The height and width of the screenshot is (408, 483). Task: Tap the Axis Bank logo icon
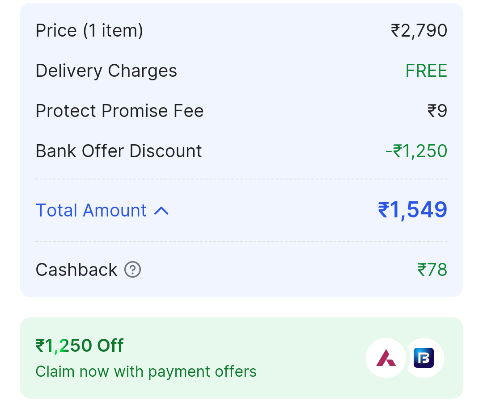386,358
